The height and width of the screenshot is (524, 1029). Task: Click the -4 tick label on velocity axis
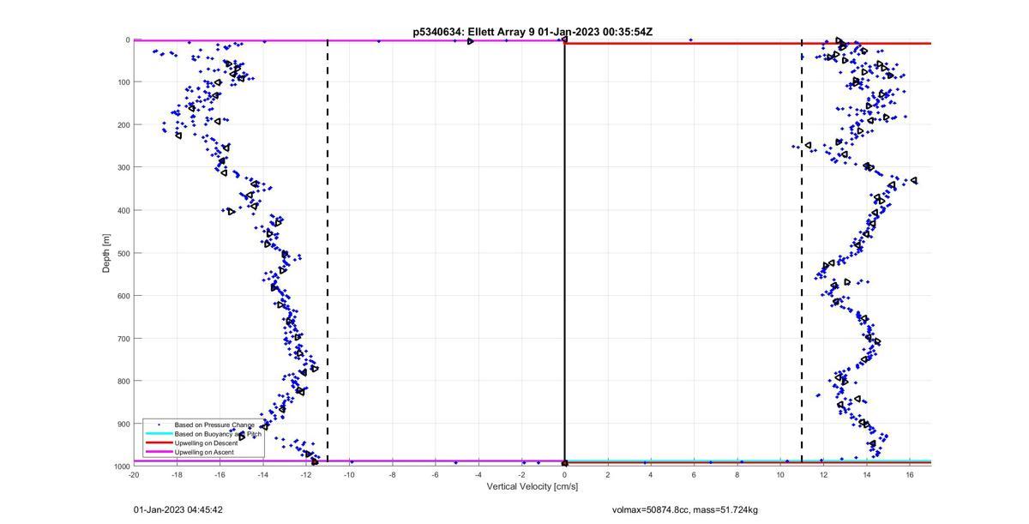tap(478, 473)
